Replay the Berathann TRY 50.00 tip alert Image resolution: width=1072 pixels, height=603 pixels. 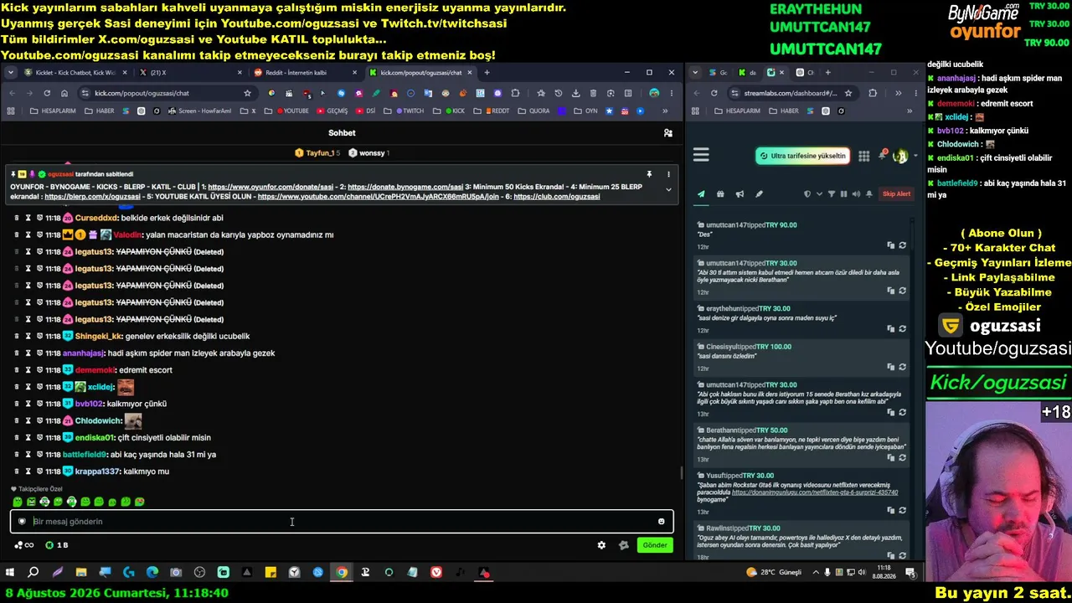pyautogui.click(x=902, y=458)
